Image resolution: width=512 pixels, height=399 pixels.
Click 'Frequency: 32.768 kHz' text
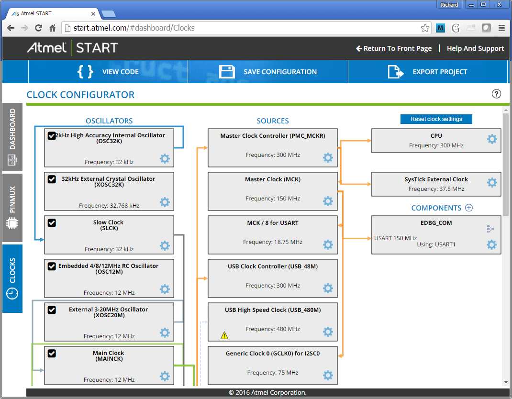tap(109, 206)
